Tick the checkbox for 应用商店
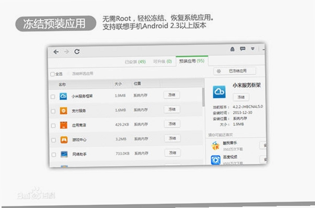The width and height of the screenshot is (315, 208). [53, 126]
